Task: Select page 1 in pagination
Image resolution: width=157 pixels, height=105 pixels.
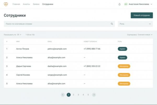Action: click(69, 95)
